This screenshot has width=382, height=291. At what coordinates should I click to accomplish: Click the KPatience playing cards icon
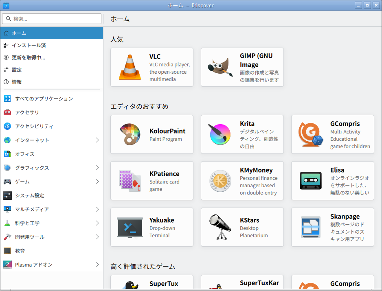point(130,180)
